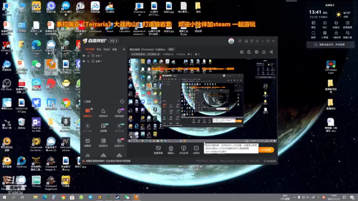Image resolution: width=358 pixels, height=201 pixels.
Task: Click the pill button beside the 直播伴侣 logo
Action: tap(114, 41)
